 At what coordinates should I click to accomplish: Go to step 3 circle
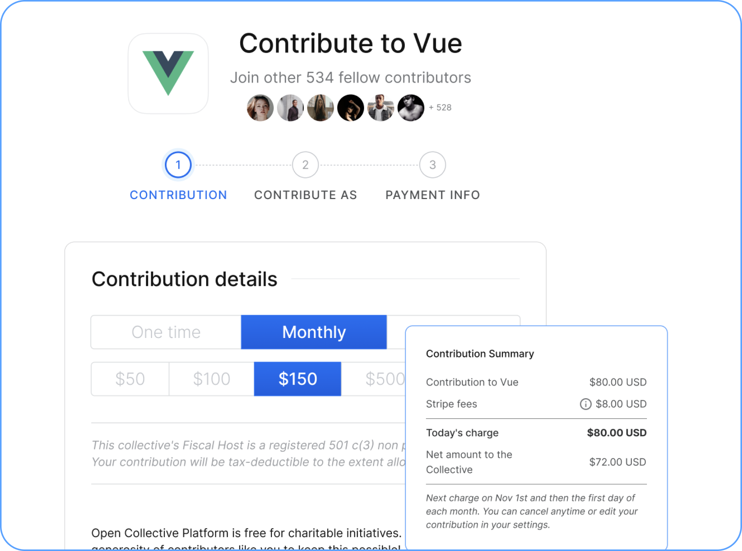tap(432, 165)
